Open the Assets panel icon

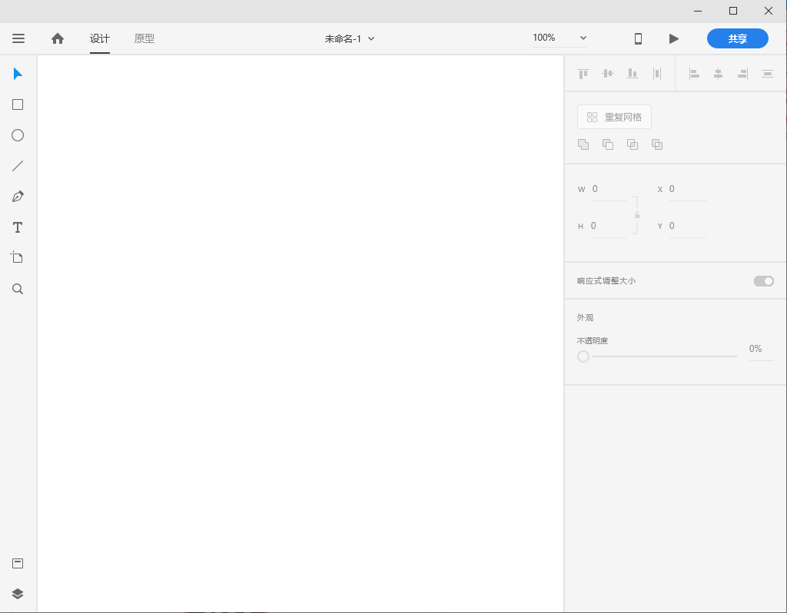point(18,563)
